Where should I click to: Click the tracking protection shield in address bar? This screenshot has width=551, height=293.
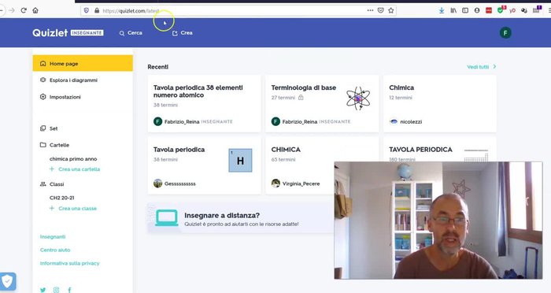[87, 10]
